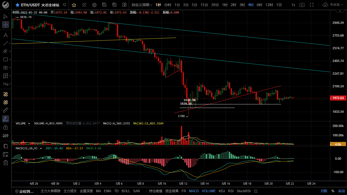Toggle the KDJ indicator
This screenshot has width=347, height=195.
222,191
